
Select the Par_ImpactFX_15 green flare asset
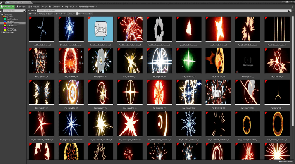(189, 60)
